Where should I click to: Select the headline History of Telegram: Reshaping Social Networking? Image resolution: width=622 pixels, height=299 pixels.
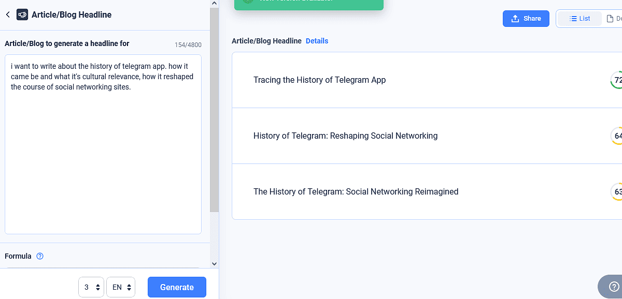(345, 136)
